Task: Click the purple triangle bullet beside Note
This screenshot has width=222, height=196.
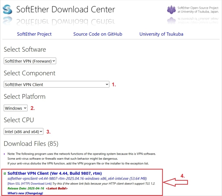Action: click(5, 154)
